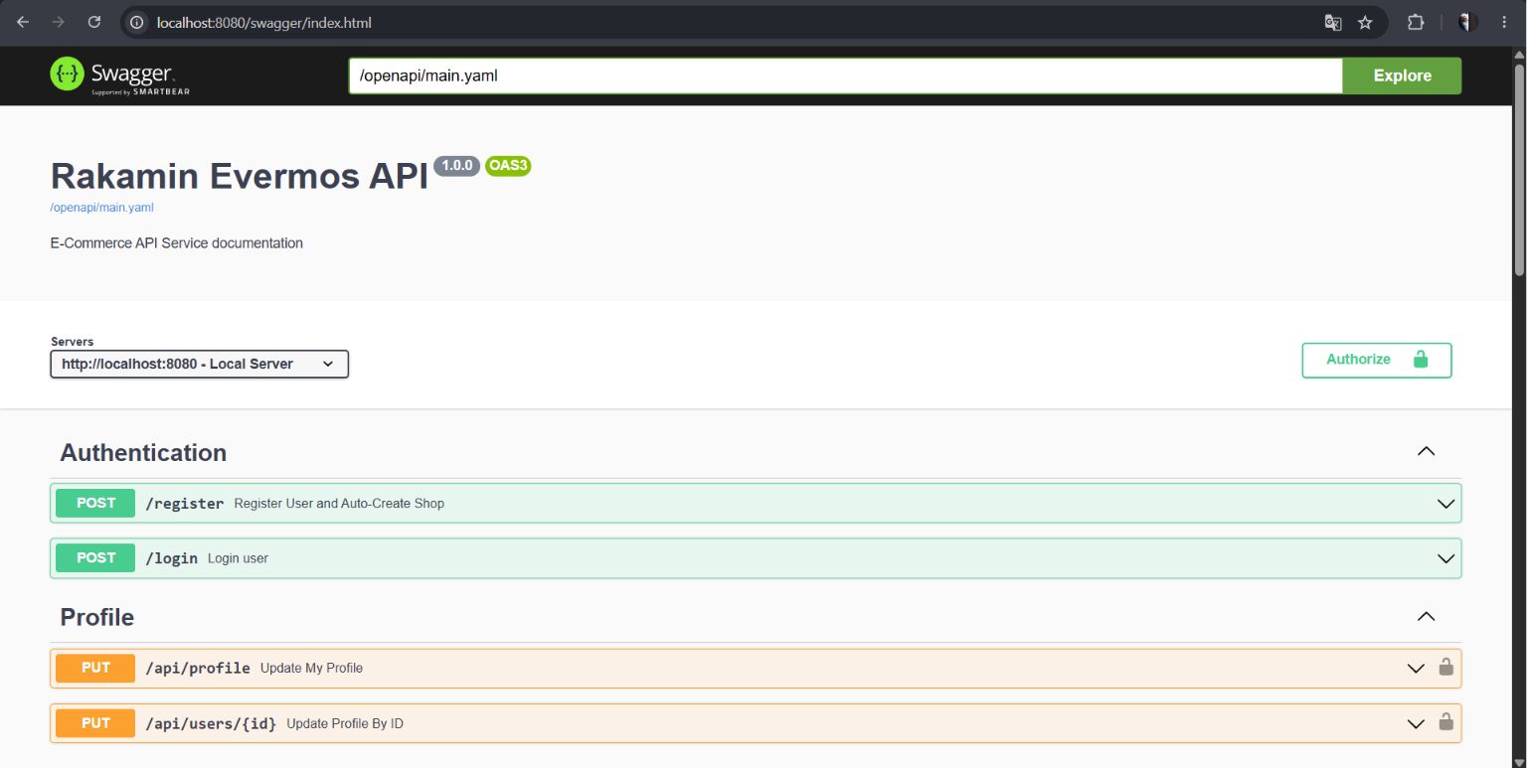
Task: Open the translate page icon
Action: pyautogui.click(x=1333, y=22)
